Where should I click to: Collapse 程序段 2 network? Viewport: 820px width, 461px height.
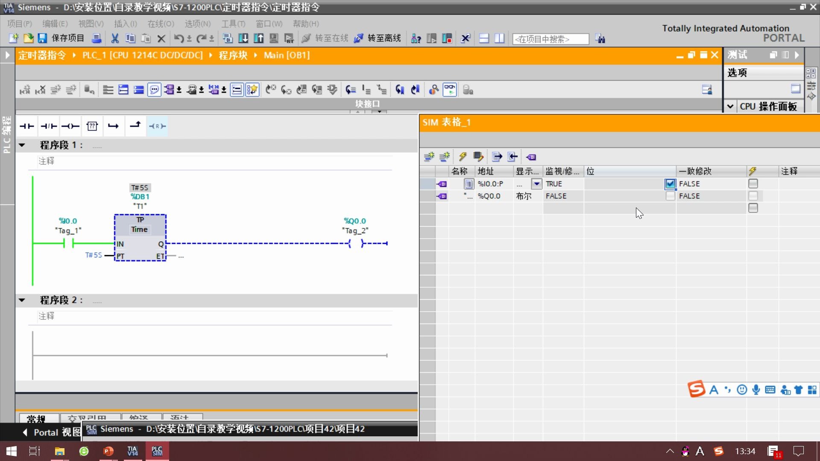[22, 300]
